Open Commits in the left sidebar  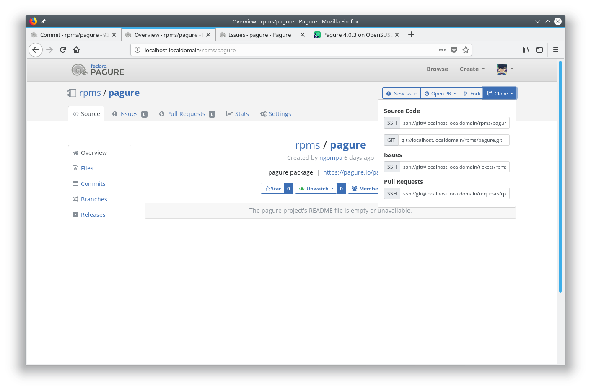coord(100,184)
